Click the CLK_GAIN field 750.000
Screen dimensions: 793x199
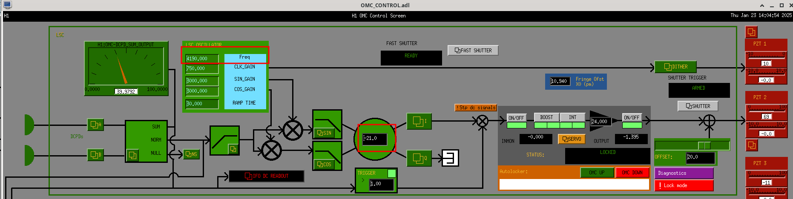(202, 68)
